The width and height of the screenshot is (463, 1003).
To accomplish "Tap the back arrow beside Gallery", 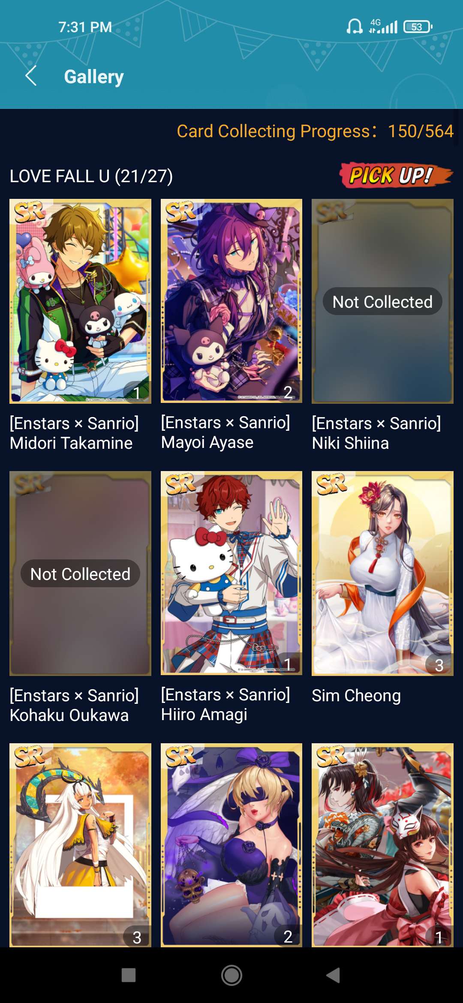I will [31, 76].
